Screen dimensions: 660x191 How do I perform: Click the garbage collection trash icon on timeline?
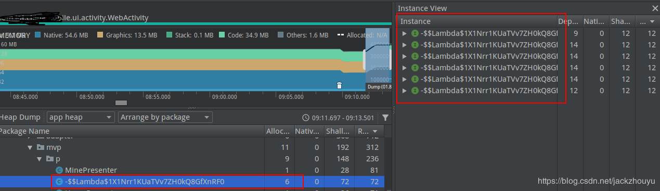point(339,85)
